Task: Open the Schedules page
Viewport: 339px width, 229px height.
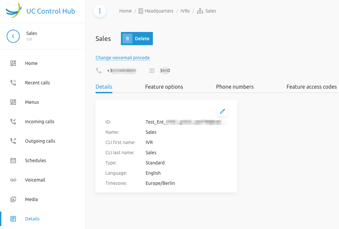Action: click(x=35, y=160)
